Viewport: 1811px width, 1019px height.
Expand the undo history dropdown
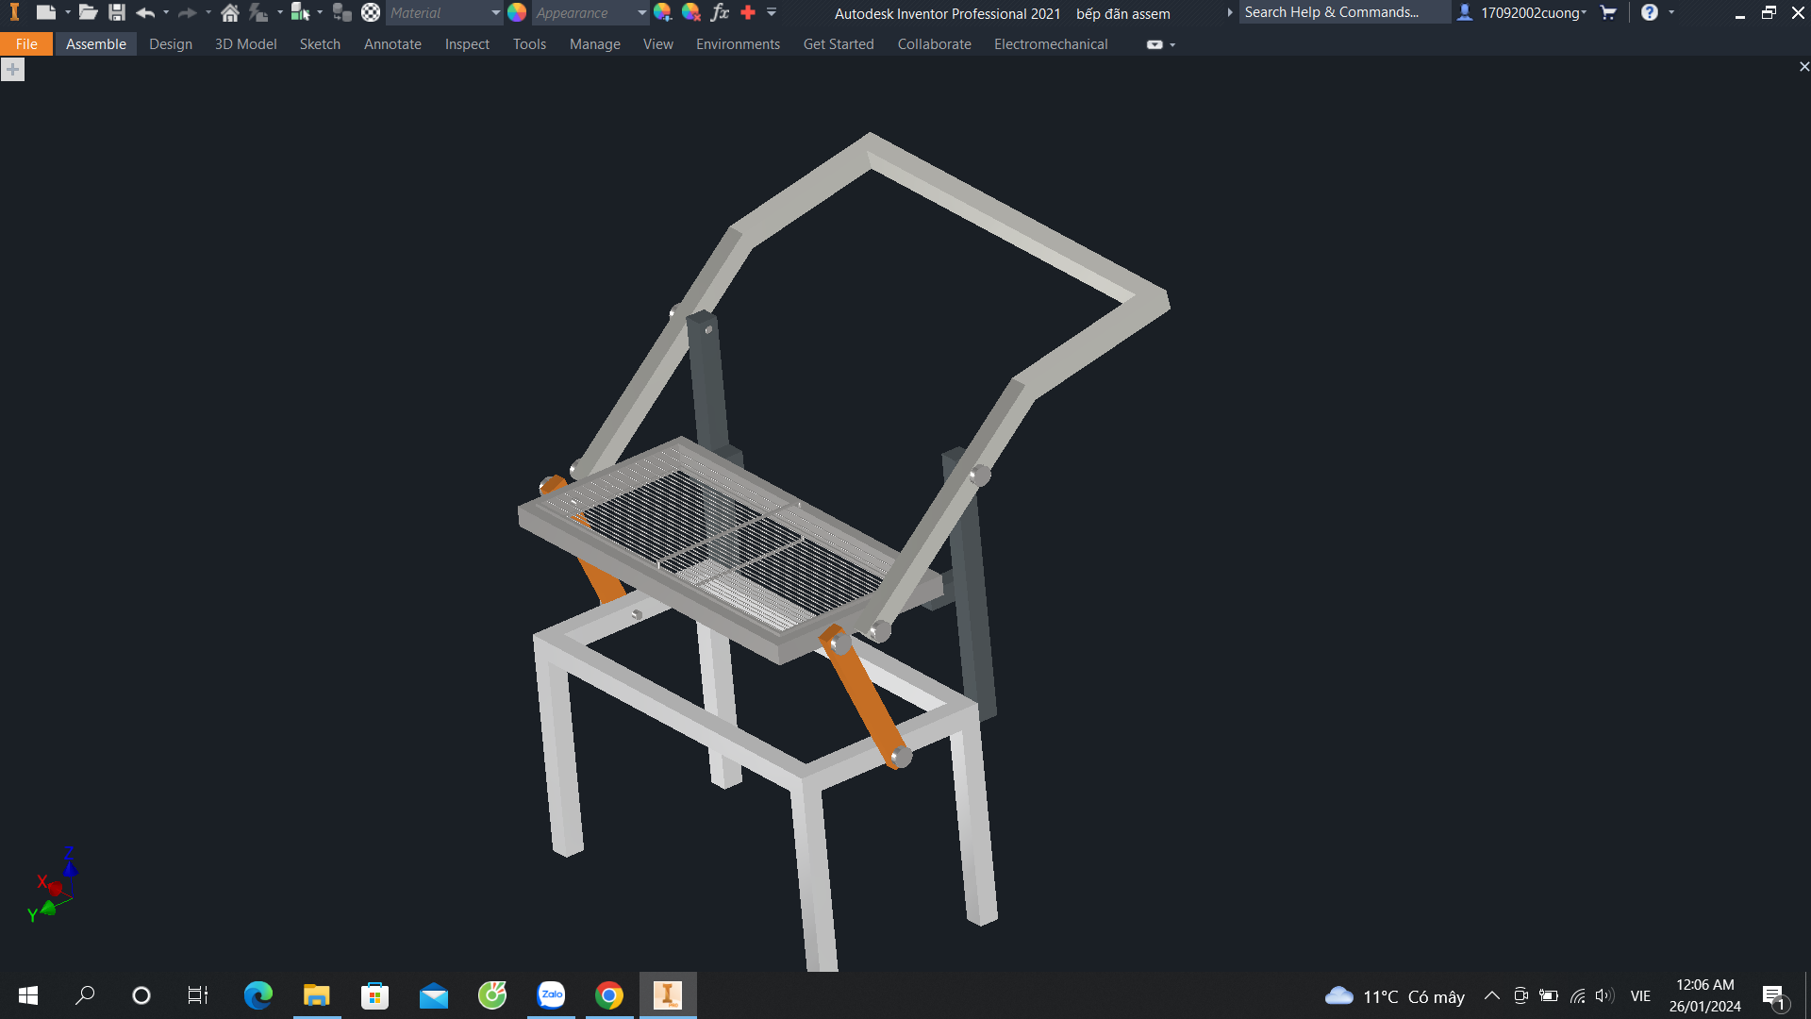click(166, 12)
